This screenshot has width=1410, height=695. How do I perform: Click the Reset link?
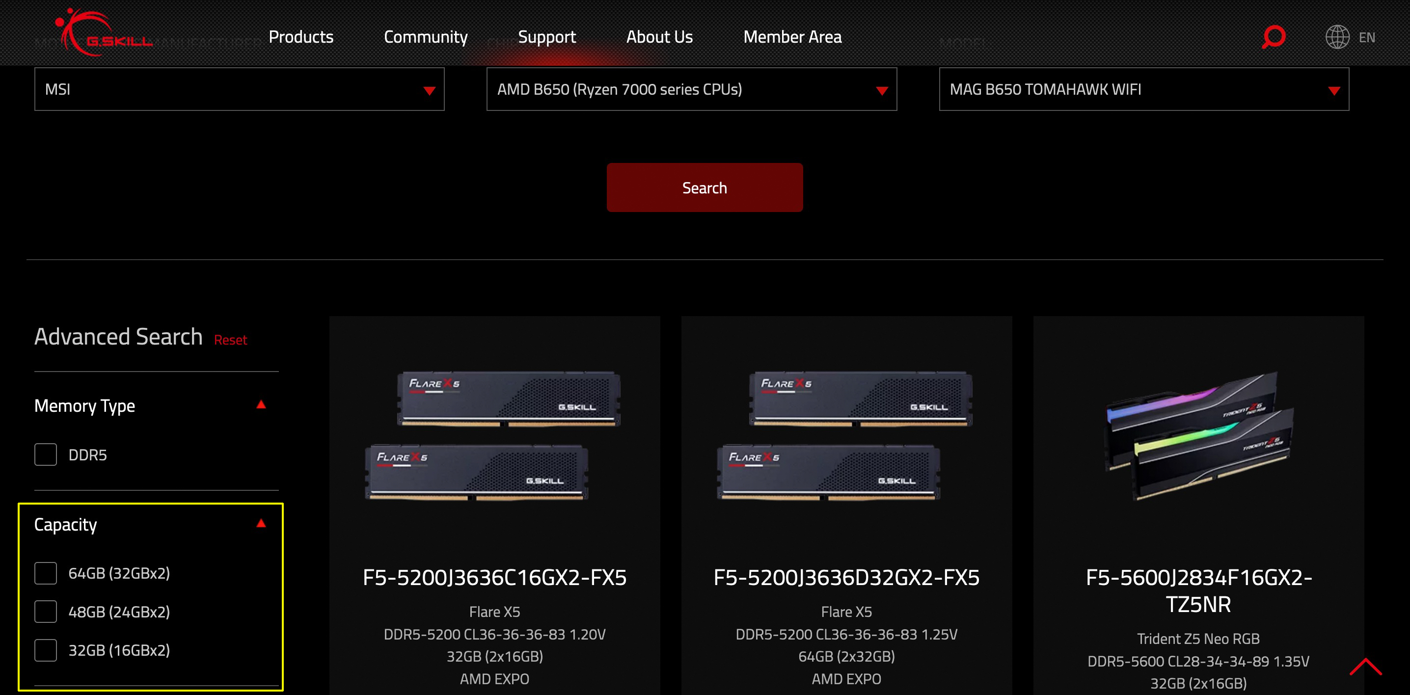pyautogui.click(x=230, y=340)
